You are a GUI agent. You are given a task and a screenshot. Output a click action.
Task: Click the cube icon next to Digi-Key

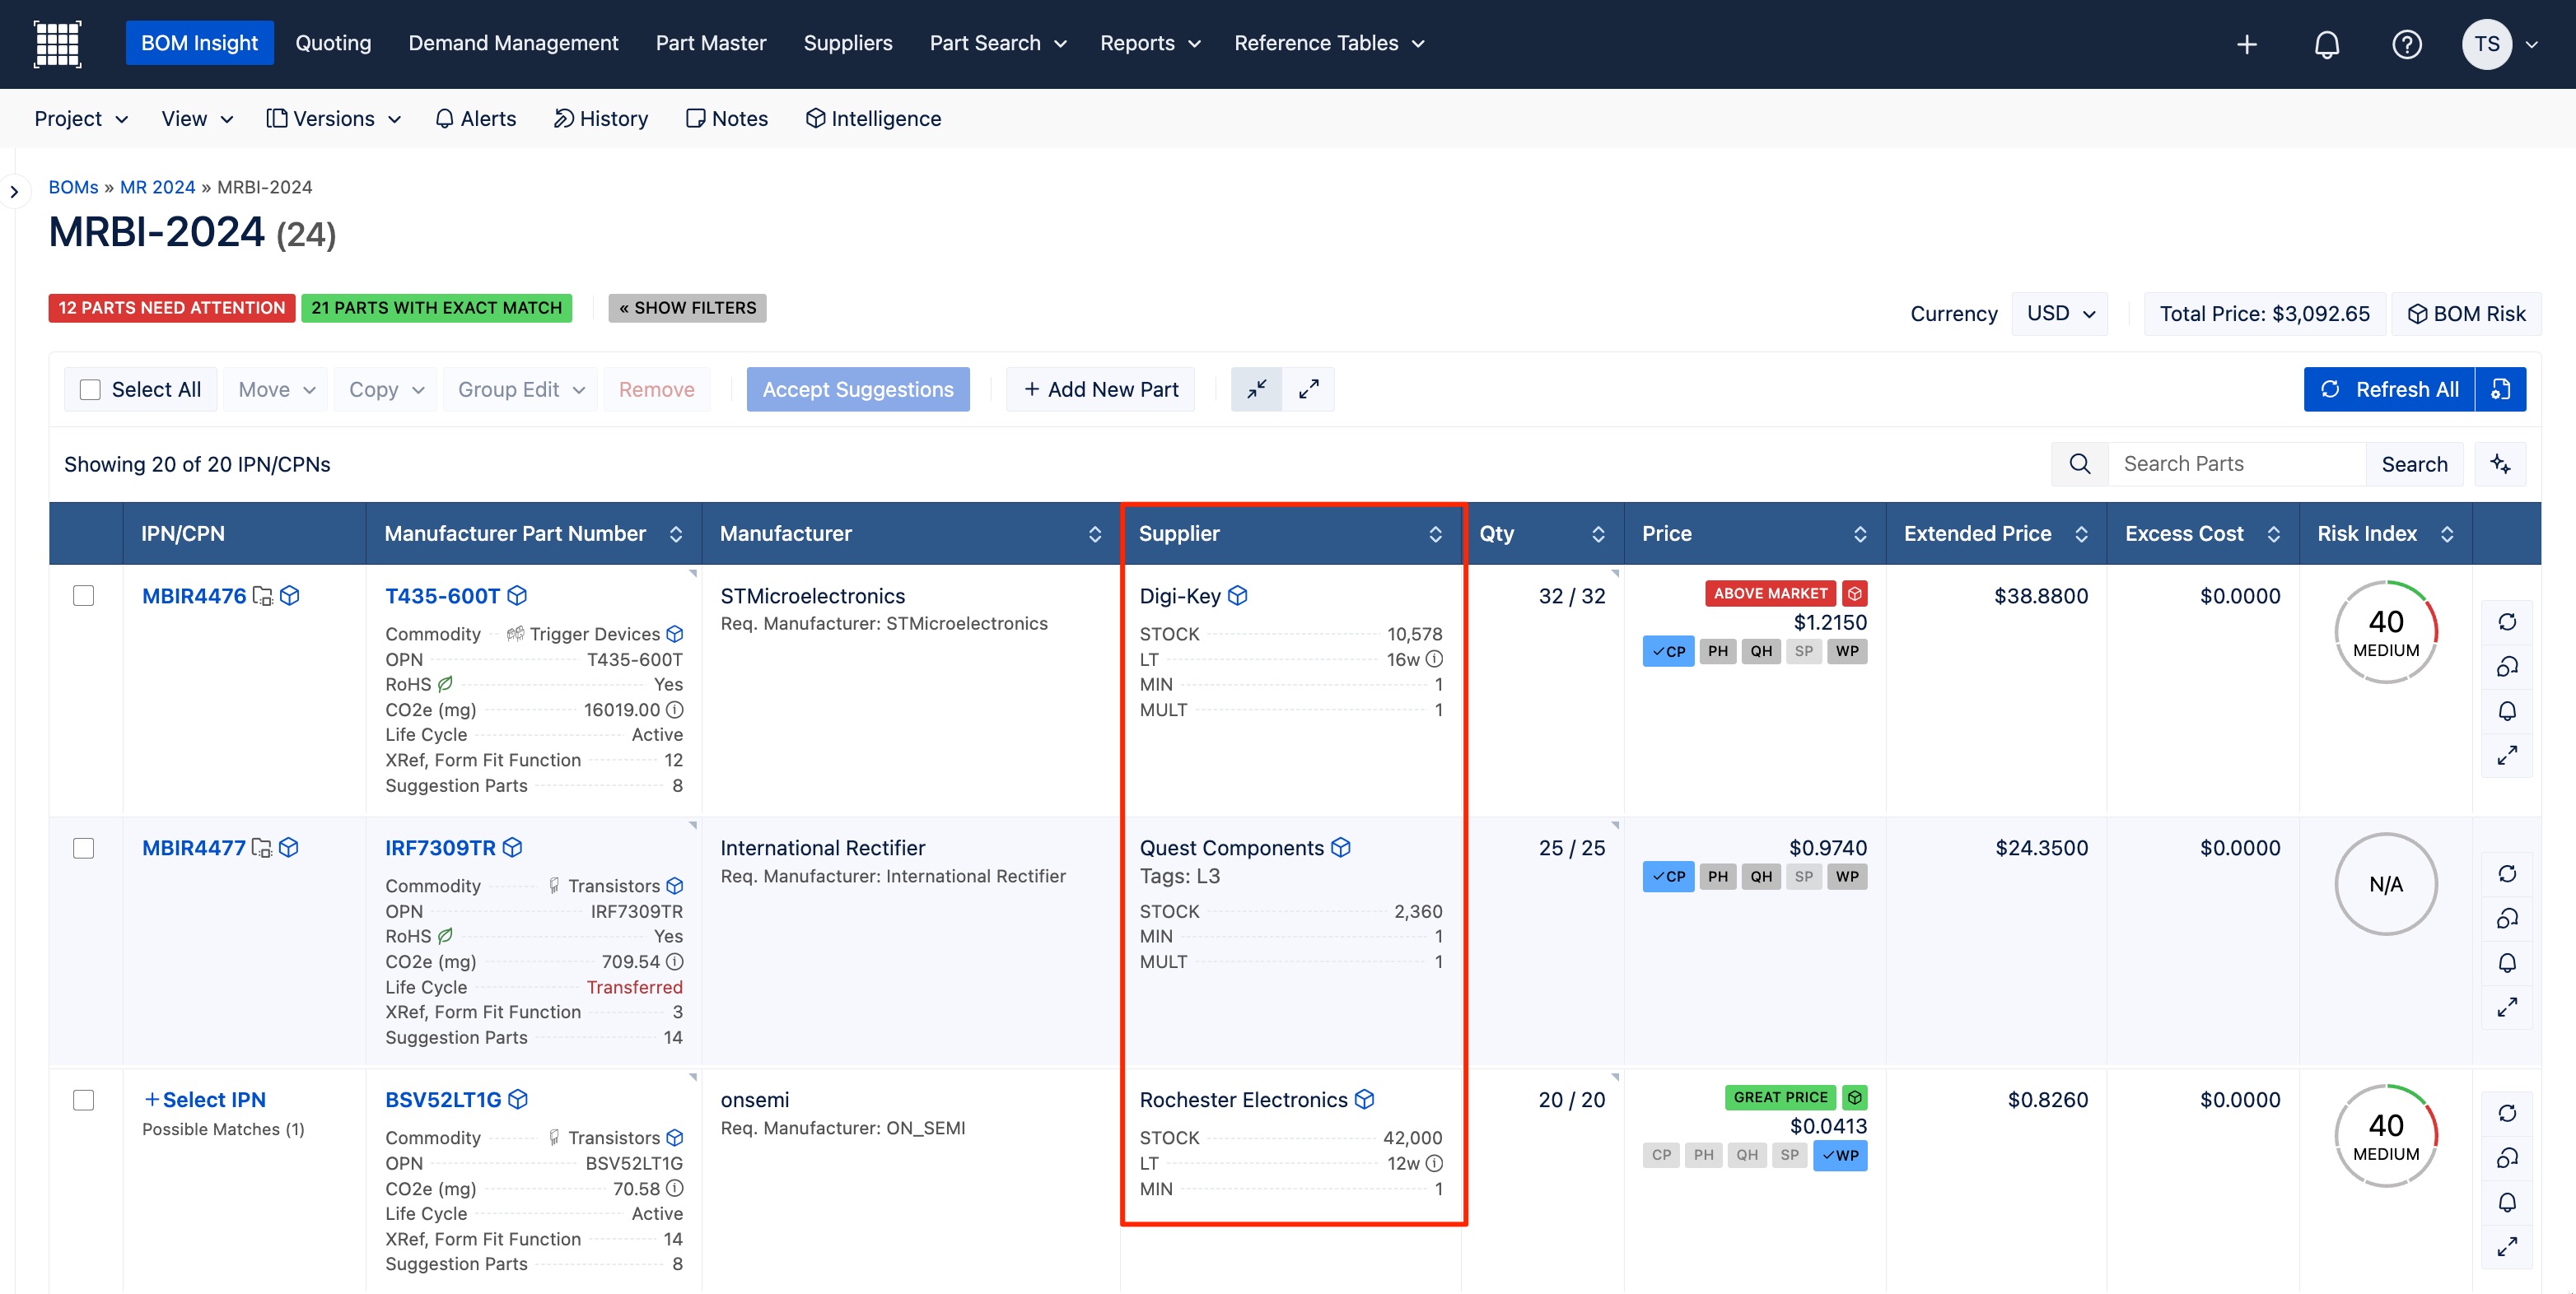click(x=1238, y=597)
